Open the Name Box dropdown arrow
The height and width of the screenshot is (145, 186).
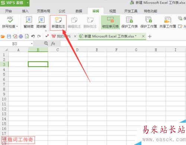32,44
